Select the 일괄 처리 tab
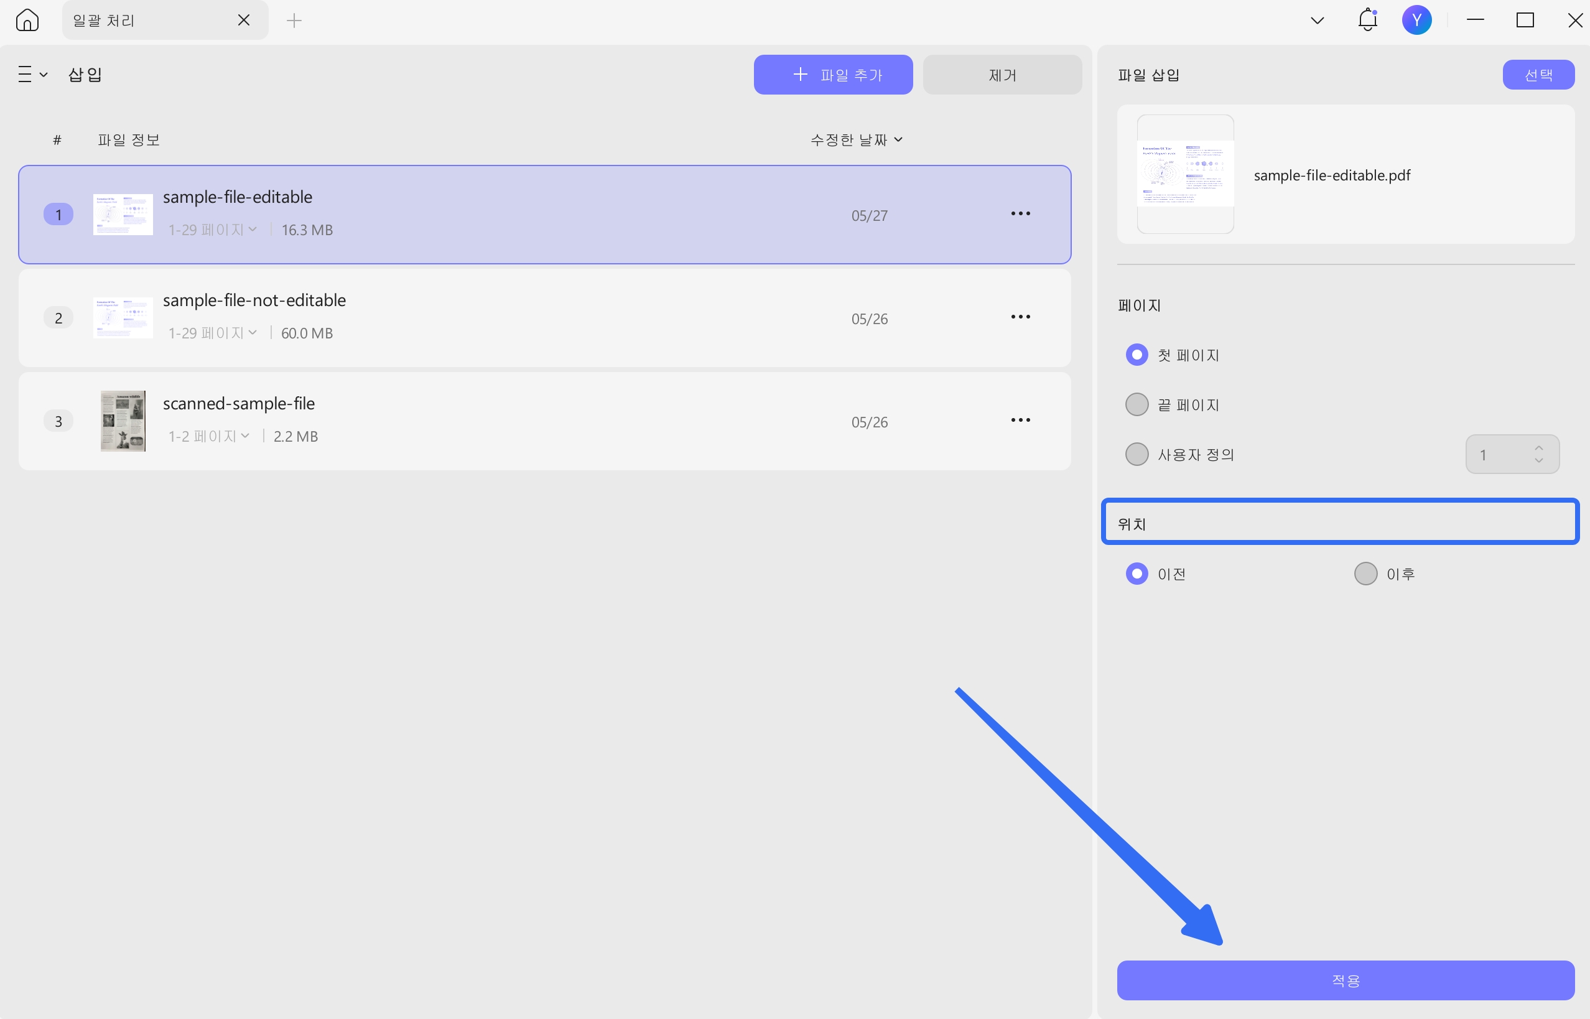Image resolution: width=1590 pixels, height=1019 pixels. [165, 21]
